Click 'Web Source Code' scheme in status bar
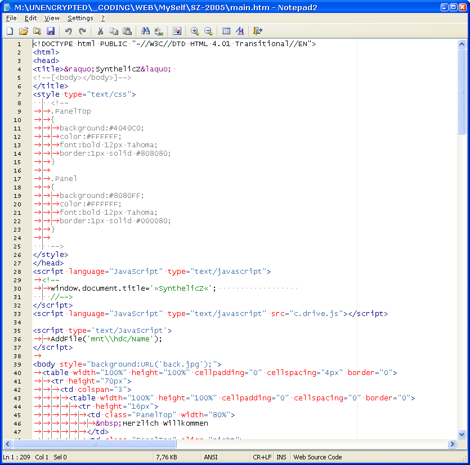The height and width of the screenshot is (465, 470). point(317,457)
